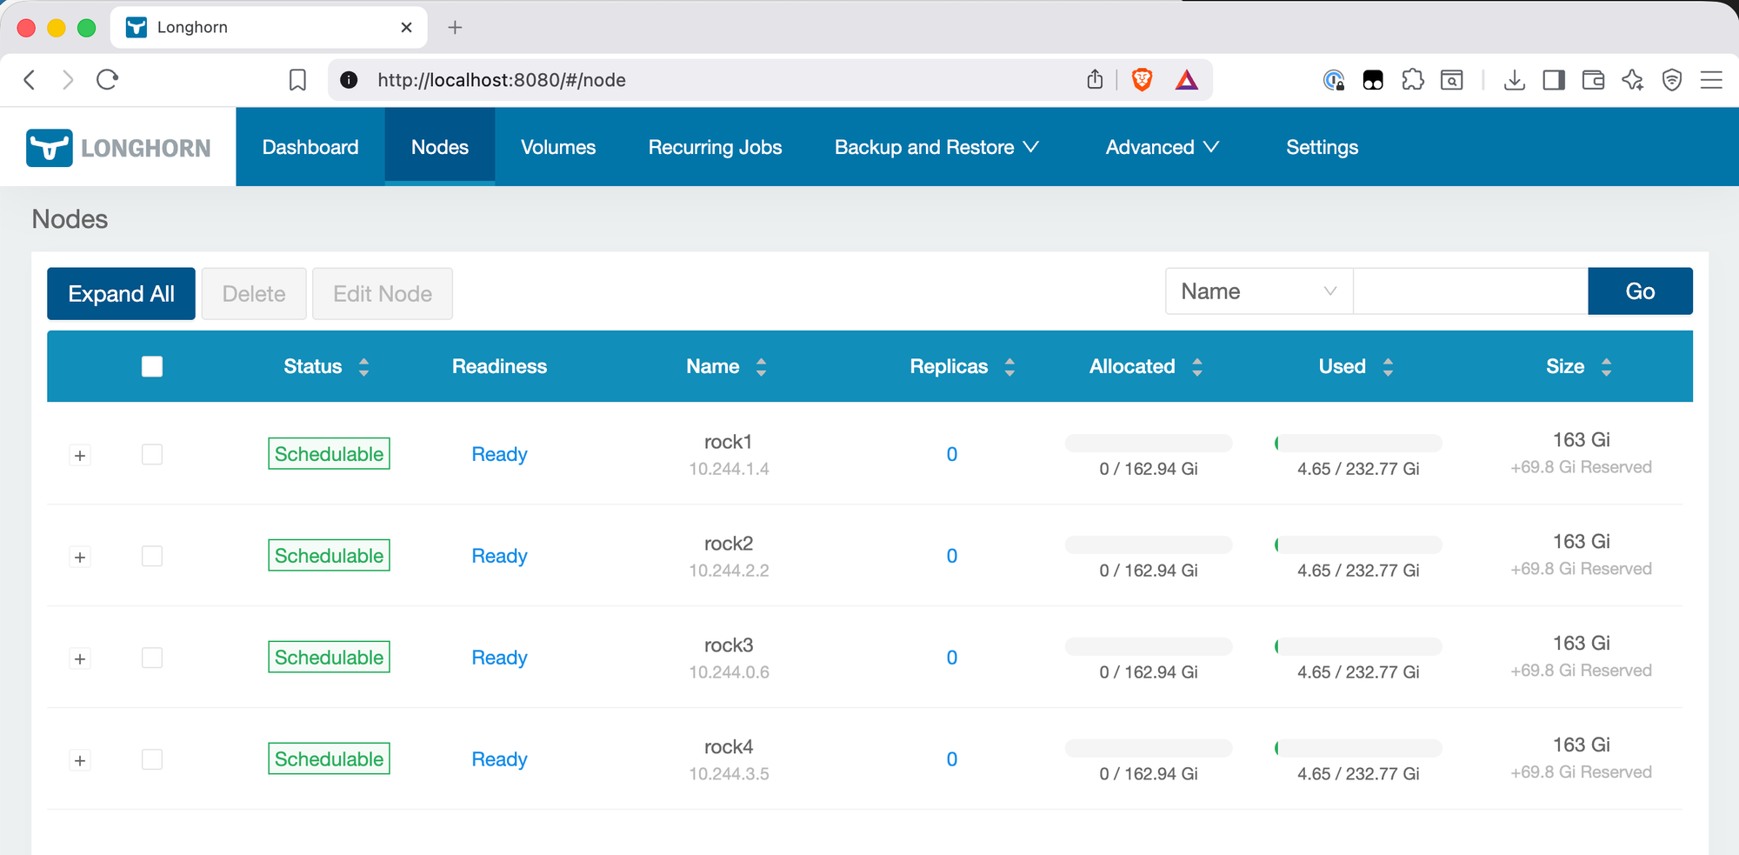Sort the Used column
The width and height of the screenshot is (1739, 855).
click(1388, 366)
